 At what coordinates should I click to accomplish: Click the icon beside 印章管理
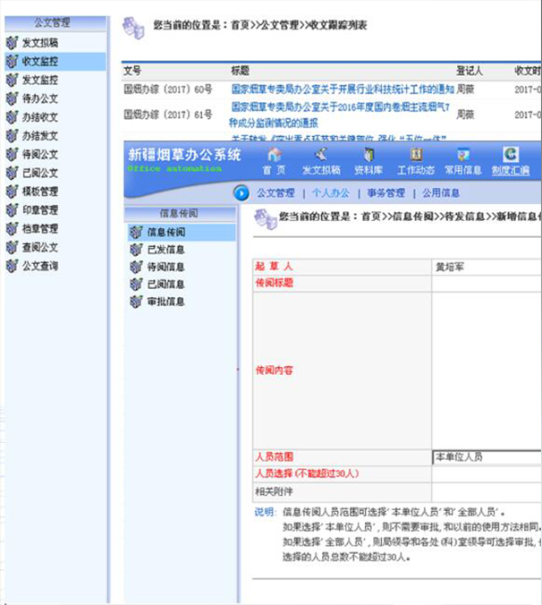pyautogui.click(x=12, y=210)
